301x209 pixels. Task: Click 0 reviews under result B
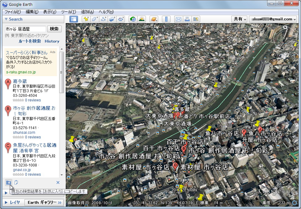tap(33, 137)
